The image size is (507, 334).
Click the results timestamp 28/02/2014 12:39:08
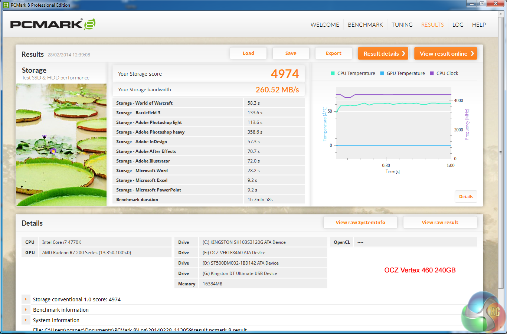point(69,55)
